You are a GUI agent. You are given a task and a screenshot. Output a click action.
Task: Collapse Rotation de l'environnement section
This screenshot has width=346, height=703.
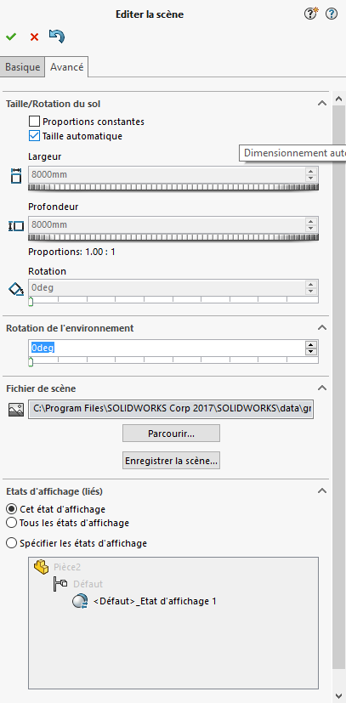[322, 328]
